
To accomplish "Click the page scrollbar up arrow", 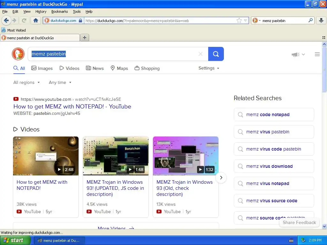I will tap(324, 44).
